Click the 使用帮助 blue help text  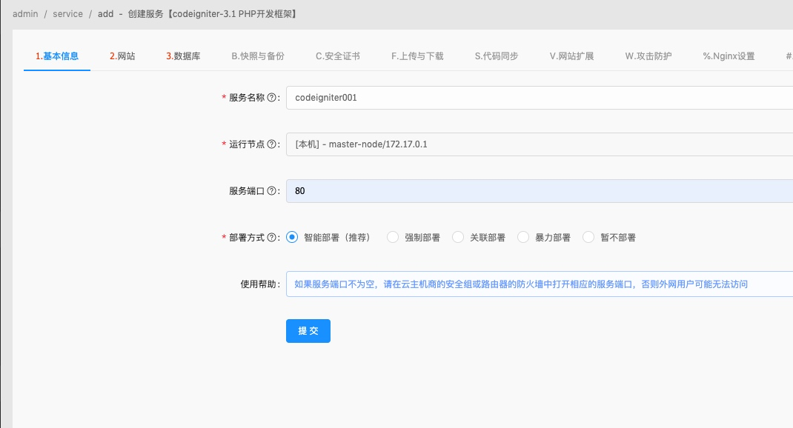(521, 284)
